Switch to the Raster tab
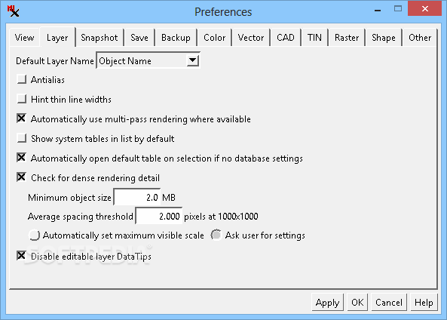This screenshot has height=320, width=447. tap(347, 38)
